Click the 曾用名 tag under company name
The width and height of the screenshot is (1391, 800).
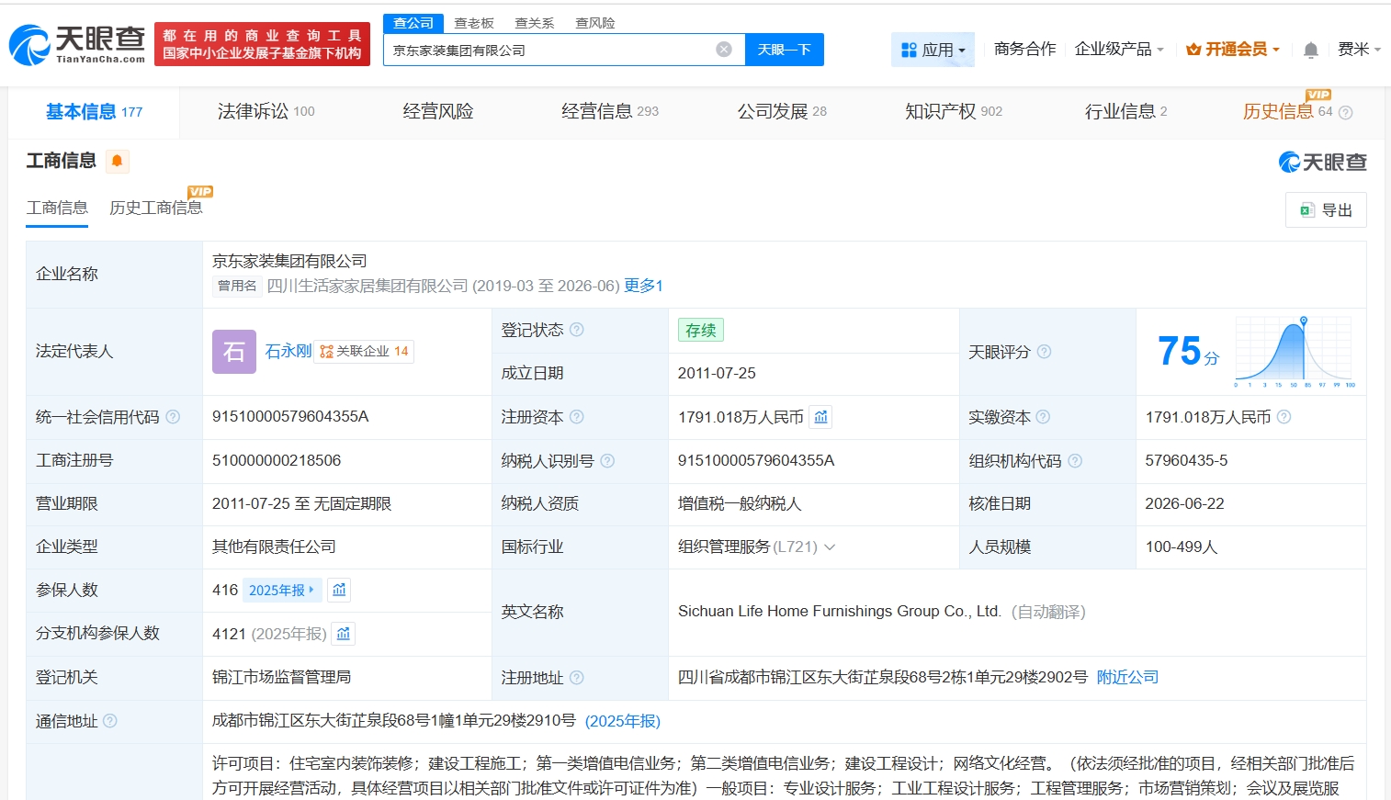237,286
